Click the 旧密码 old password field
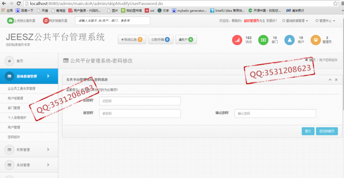This screenshot has width=344, height=178. pyautogui.click(x=140, y=101)
